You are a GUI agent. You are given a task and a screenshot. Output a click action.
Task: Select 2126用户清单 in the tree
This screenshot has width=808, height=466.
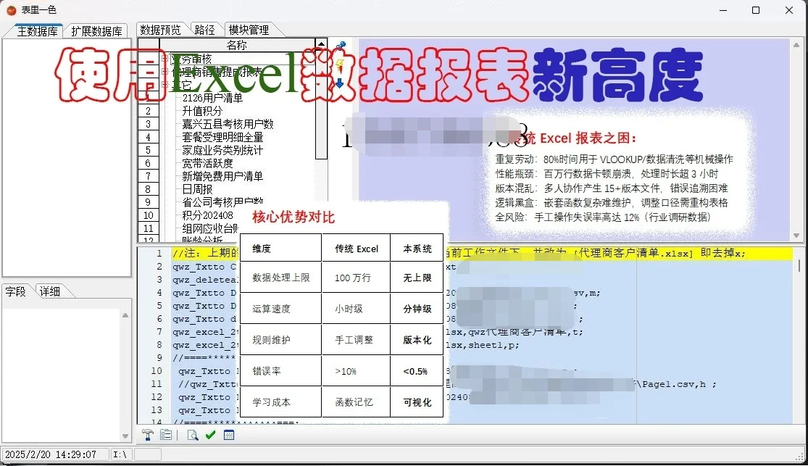point(212,97)
